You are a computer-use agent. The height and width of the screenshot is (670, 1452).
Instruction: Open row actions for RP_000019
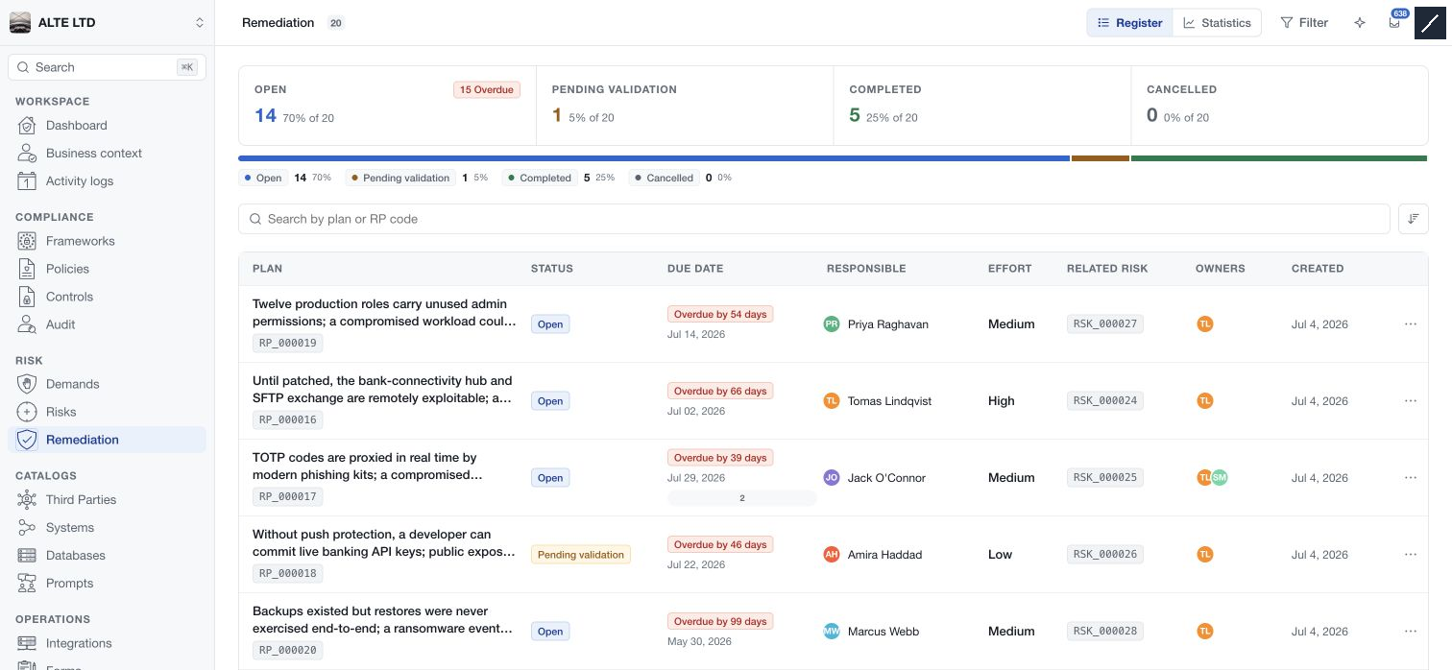point(1411,323)
